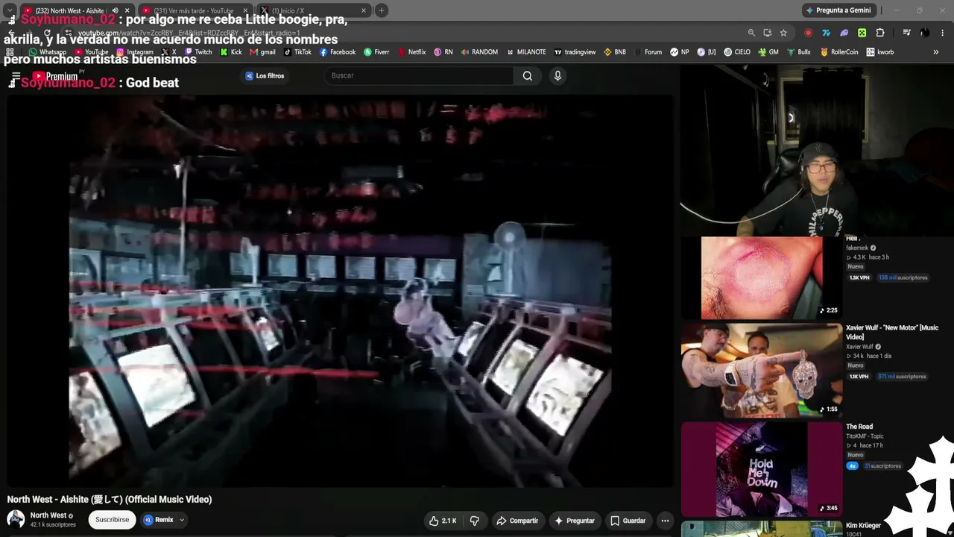Open the Xavier Wulf New Motor thumbnail
The image size is (954, 537).
[x=761, y=370]
